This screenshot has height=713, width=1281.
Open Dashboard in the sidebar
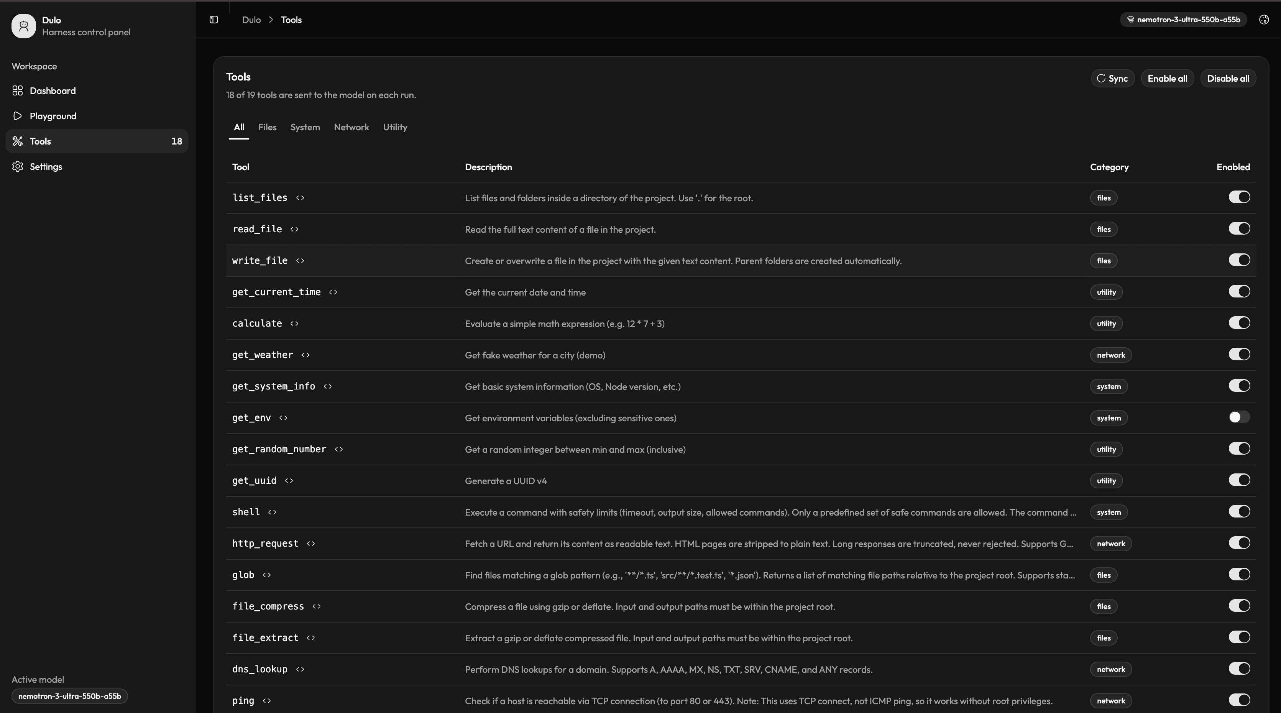pos(97,90)
